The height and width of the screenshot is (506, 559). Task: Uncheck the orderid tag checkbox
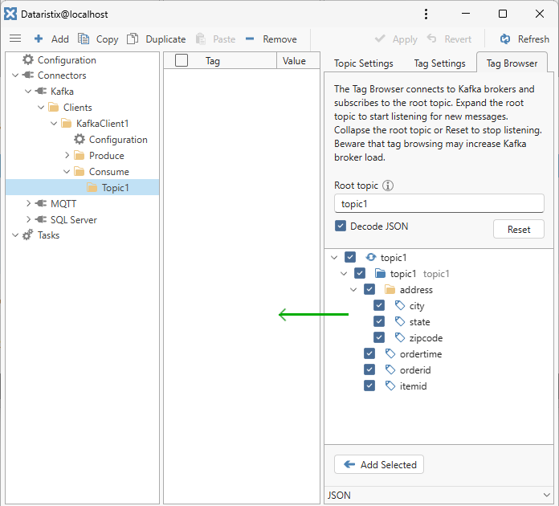[369, 370]
